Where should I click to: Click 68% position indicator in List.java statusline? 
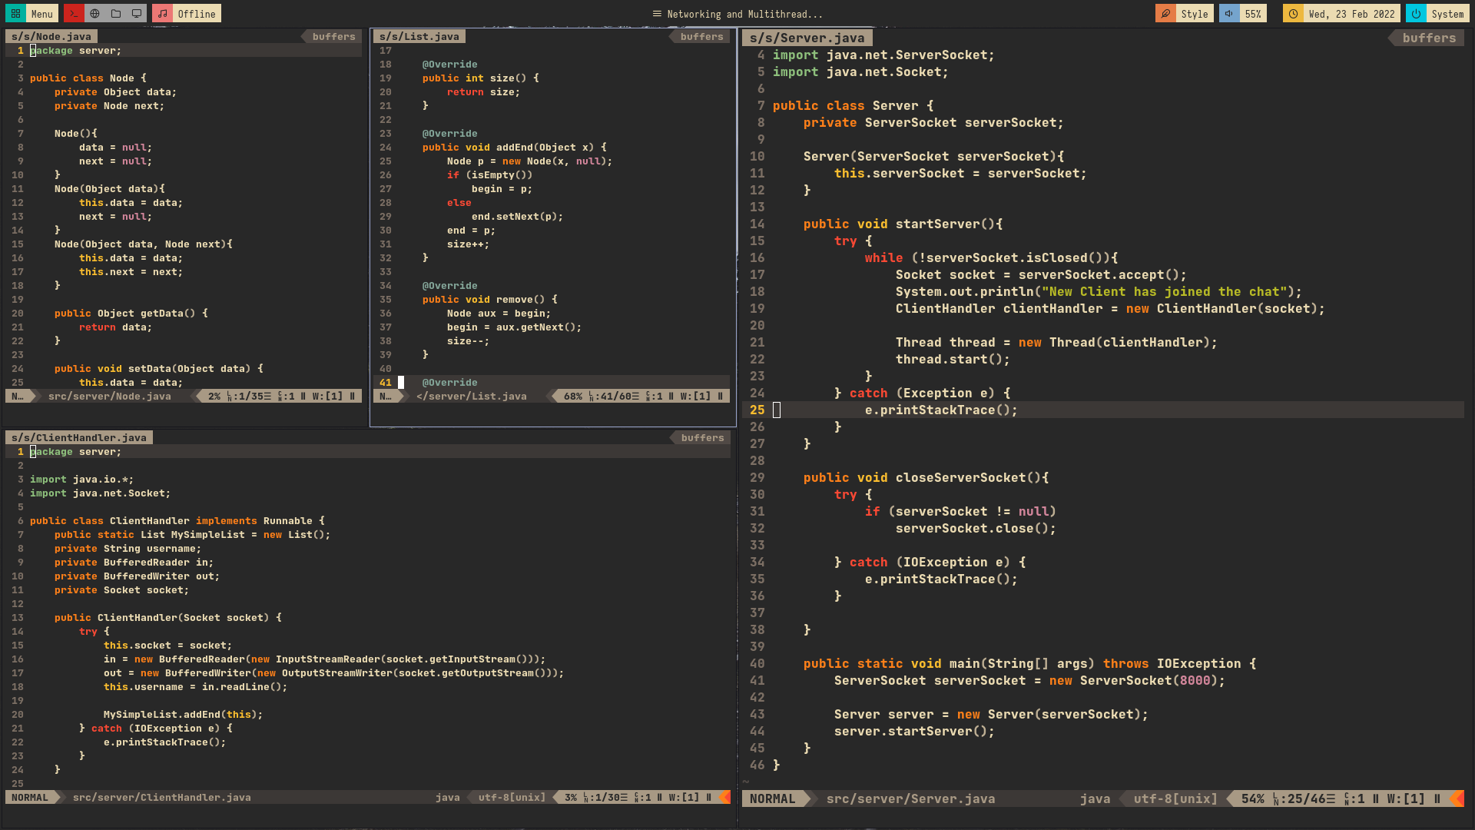pos(573,396)
